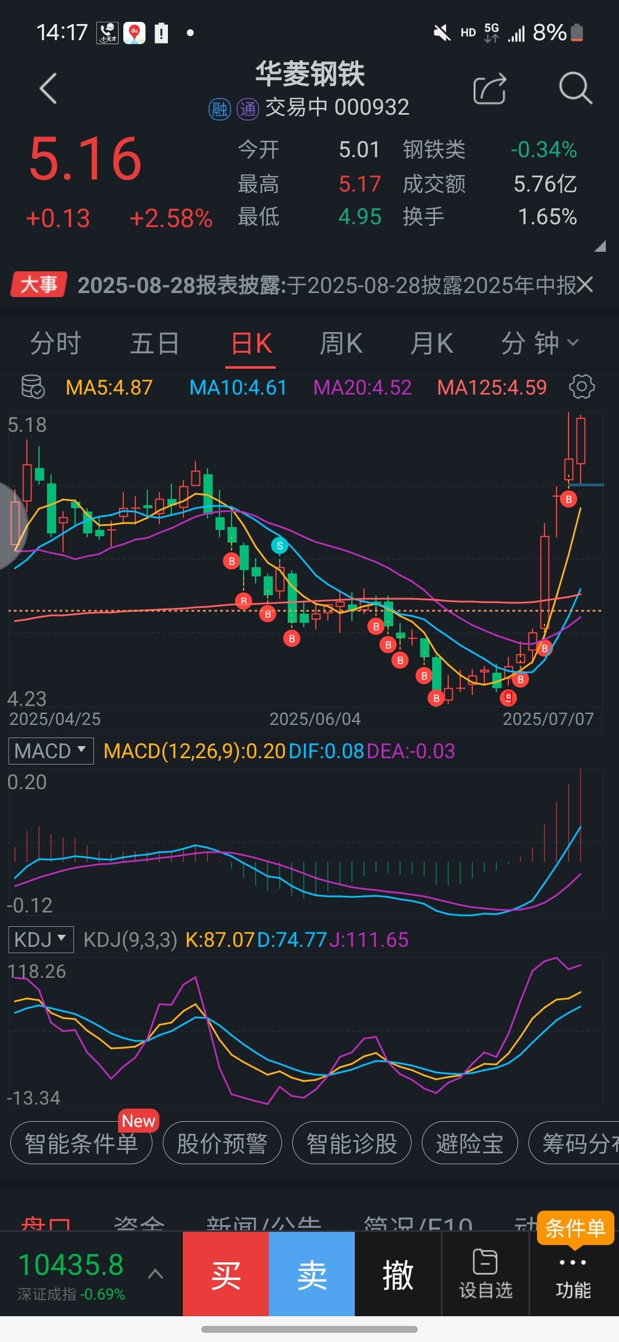Tap the battery status icon
This screenshot has height=1342, width=619.
click(x=577, y=33)
